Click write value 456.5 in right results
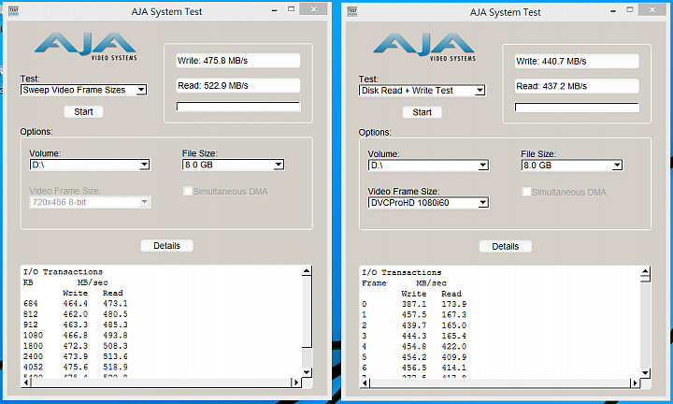This screenshot has height=404, width=673. [x=414, y=368]
